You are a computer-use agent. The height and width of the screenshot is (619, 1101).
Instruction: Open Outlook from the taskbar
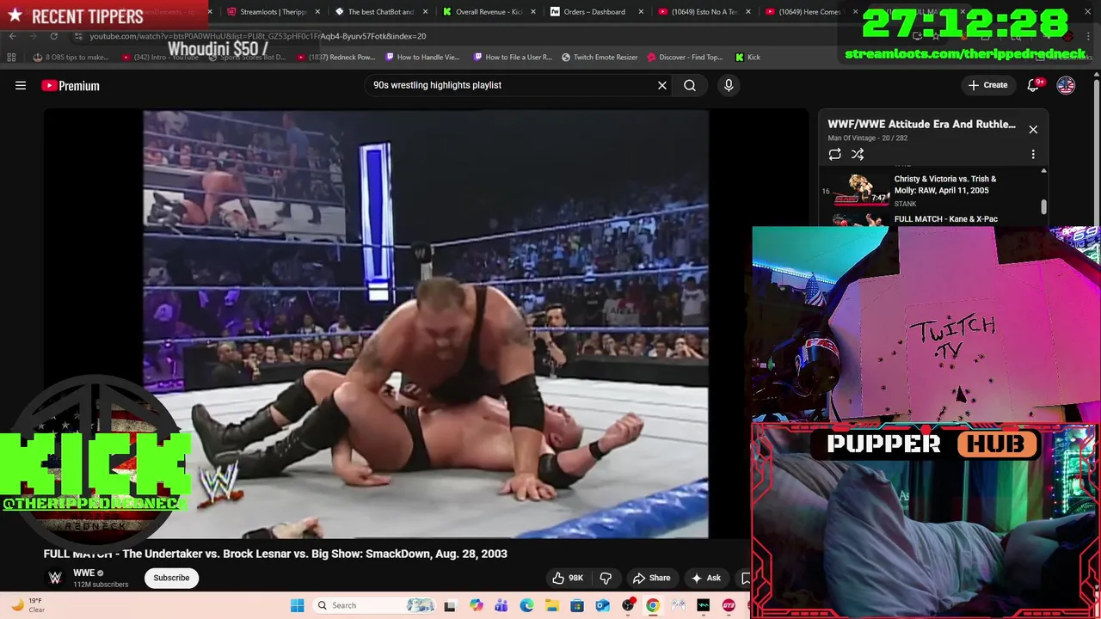click(602, 605)
